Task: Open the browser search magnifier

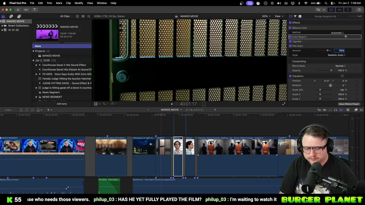Action: (89, 16)
